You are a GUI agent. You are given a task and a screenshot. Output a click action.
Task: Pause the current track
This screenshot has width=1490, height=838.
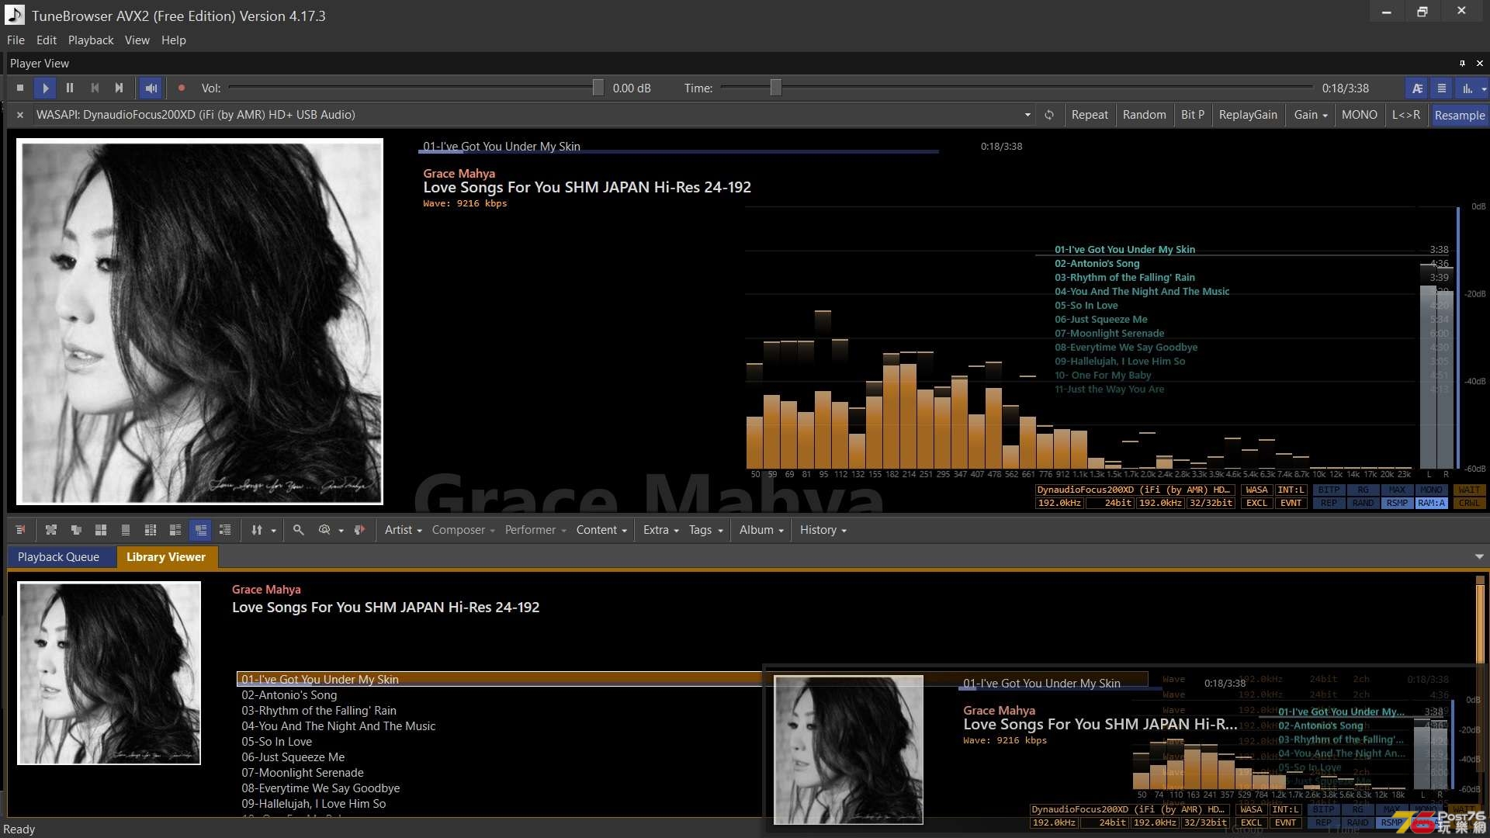70,88
